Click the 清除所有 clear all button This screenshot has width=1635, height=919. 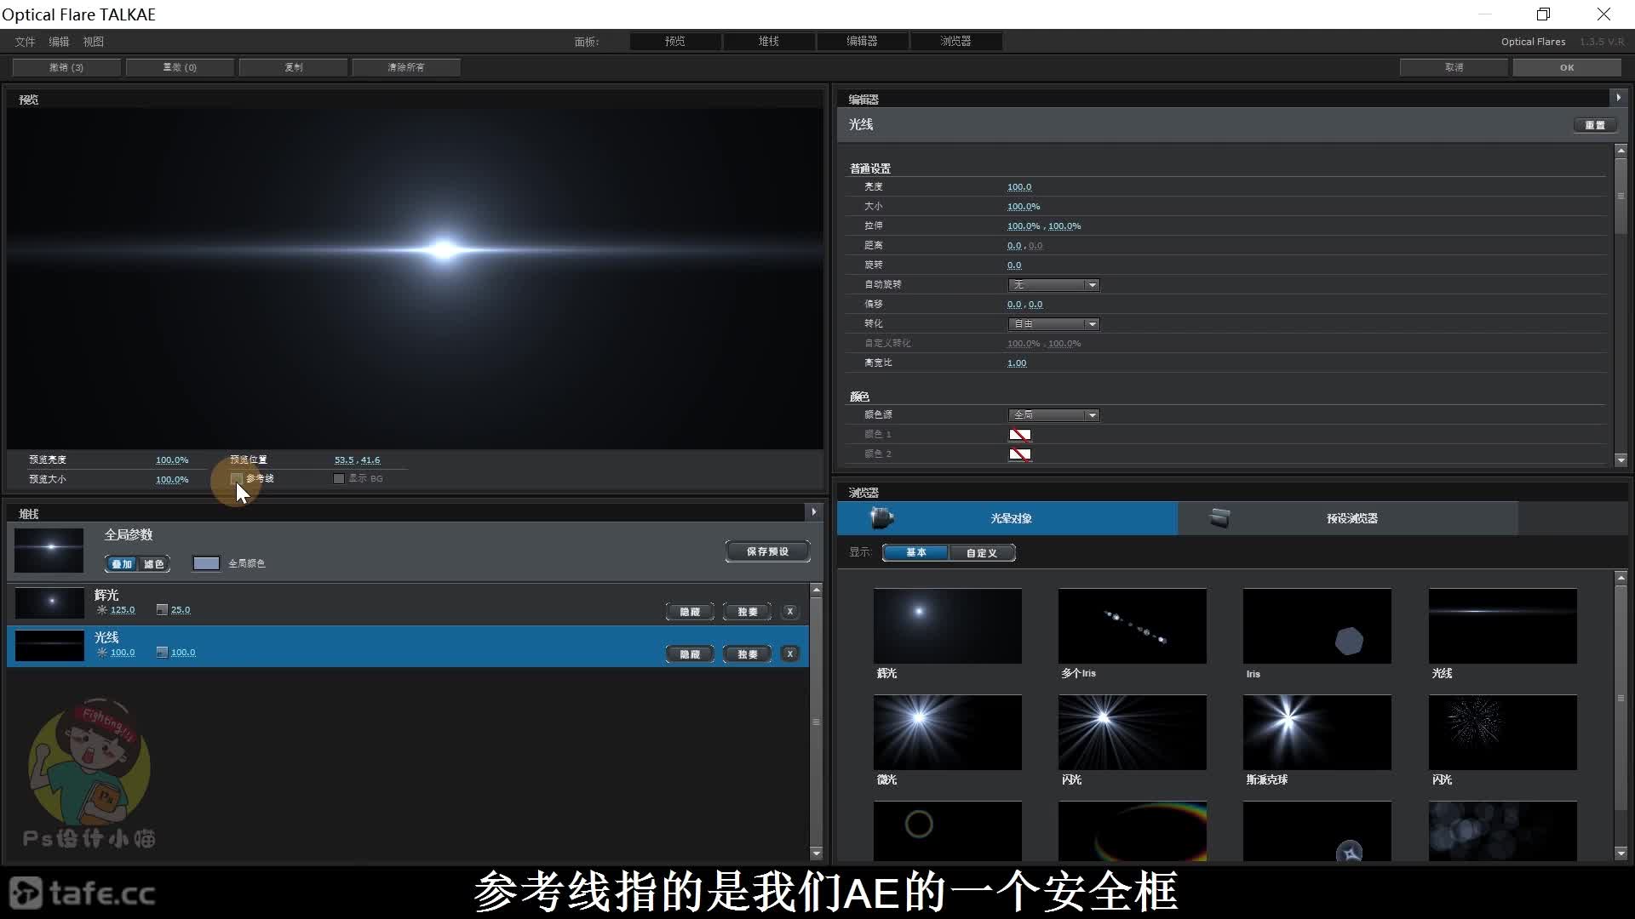pyautogui.click(x=406, y=67)
